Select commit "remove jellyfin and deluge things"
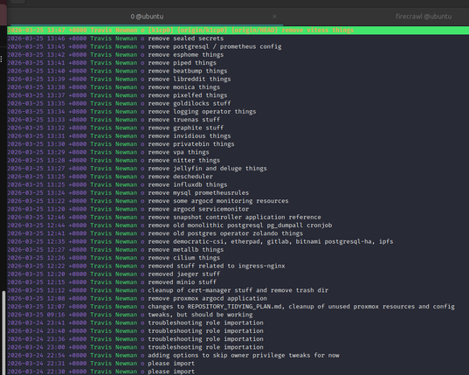469x375 pixels. (238, 168)
